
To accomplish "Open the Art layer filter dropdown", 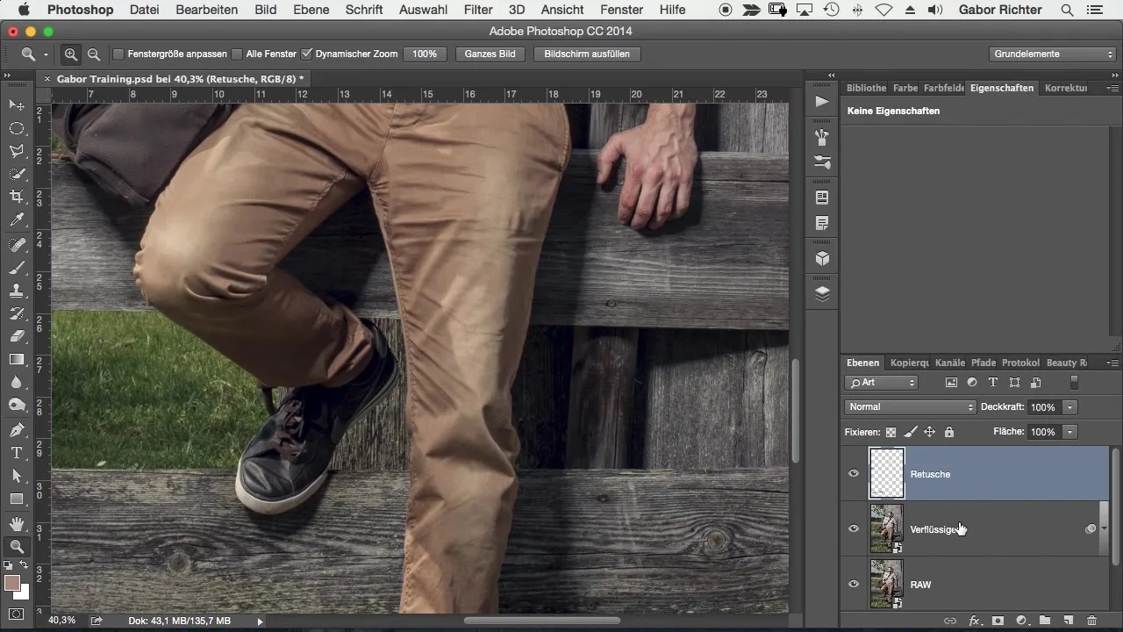I will coord(881,383).
